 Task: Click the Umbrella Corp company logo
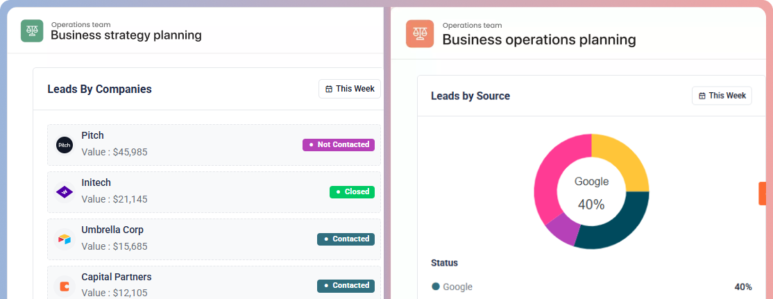click(x=65, y=239)
